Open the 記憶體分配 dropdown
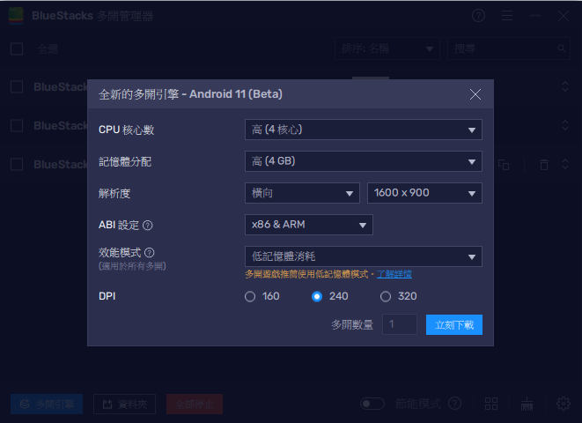The image size is (582, 423). point(364,161)
